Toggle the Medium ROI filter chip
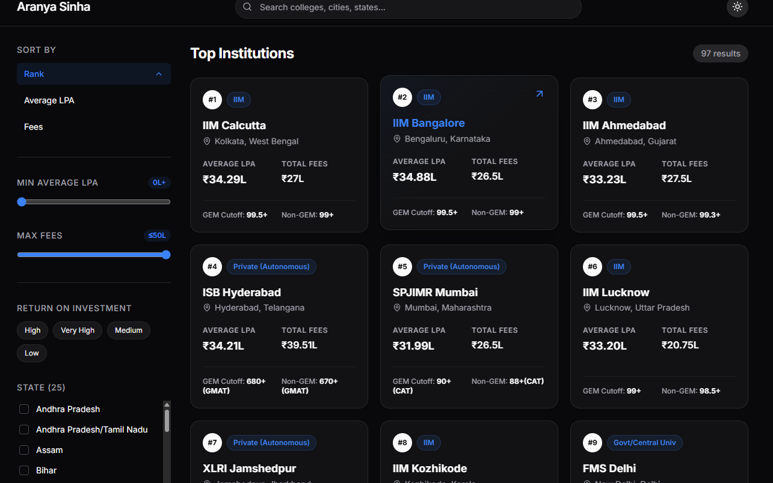Screen dimensions: 773x483 (129, 330)
